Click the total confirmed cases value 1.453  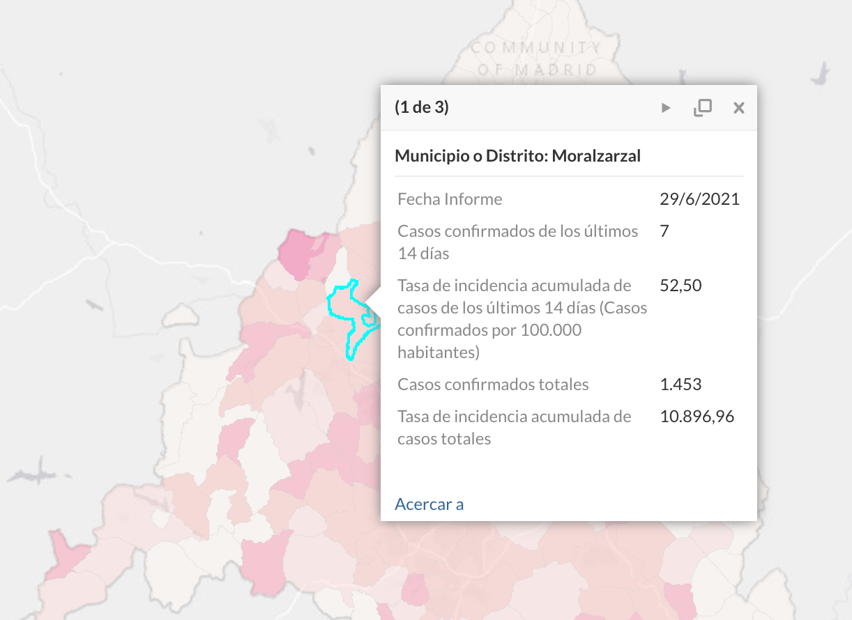coord(680,384)
